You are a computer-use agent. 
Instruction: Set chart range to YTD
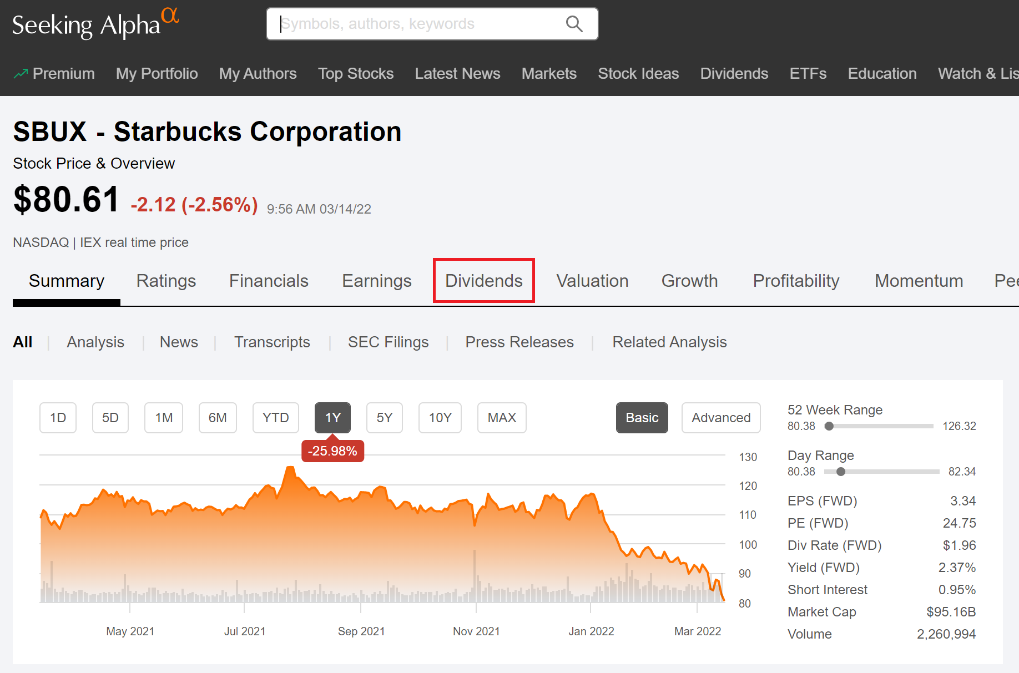tap(276, 418)
